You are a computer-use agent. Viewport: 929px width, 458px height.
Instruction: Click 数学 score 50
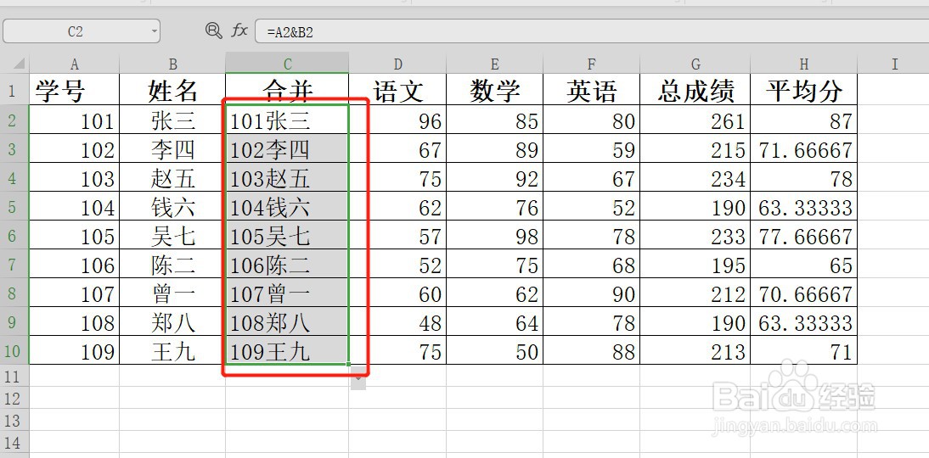point(495,351)
